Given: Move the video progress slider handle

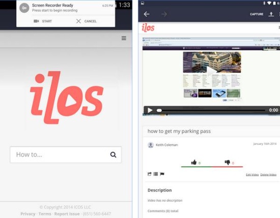Looking at the screenshot, I should click(159, 110).
